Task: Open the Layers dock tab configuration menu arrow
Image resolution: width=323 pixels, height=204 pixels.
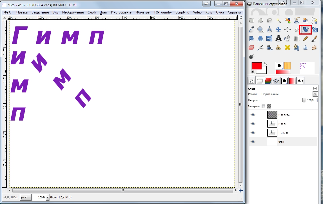Action: [x=315, y=89]
